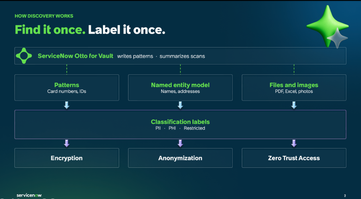Select the Zero Trust Access box

294,158
